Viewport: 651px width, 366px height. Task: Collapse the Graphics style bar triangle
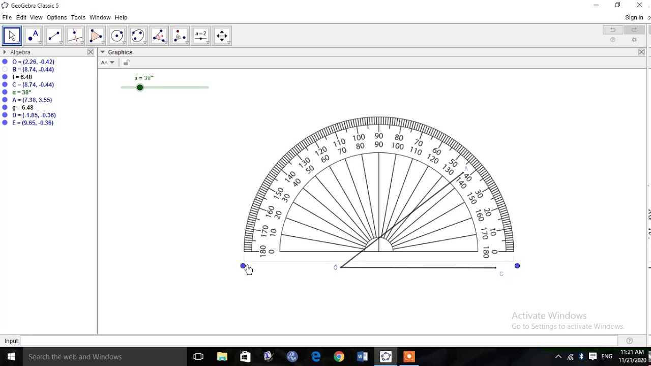103,52
